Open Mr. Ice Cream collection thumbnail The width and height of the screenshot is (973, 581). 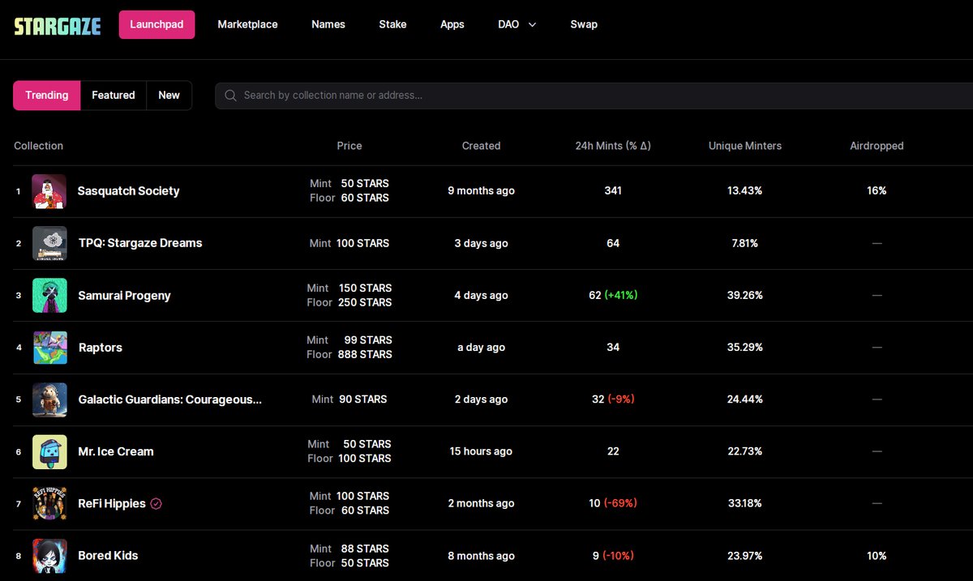49,451
